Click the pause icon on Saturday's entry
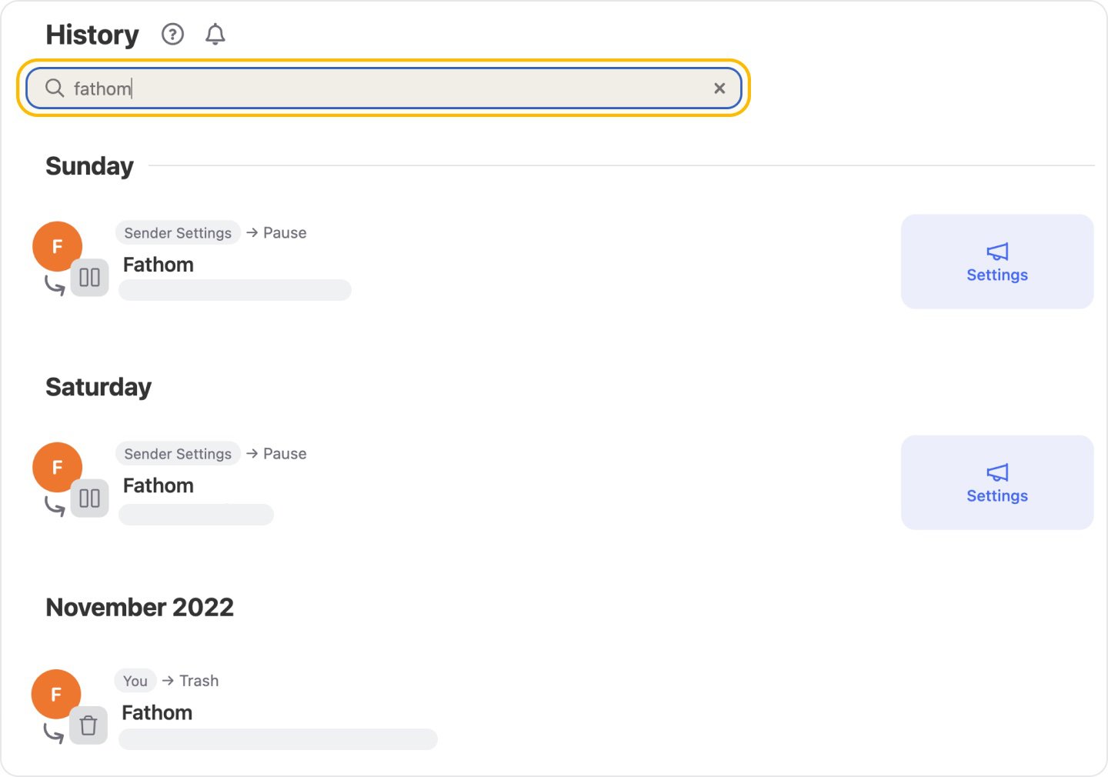This screenshot has height=777, width=1108. coord(90,499)
